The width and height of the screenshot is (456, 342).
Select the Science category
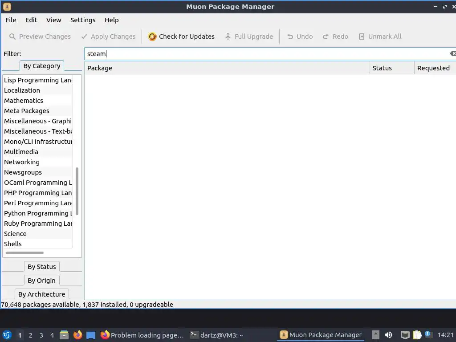[38, 234]
